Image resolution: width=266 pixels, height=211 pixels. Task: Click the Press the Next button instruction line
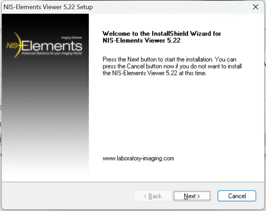(x=169, y=60)
